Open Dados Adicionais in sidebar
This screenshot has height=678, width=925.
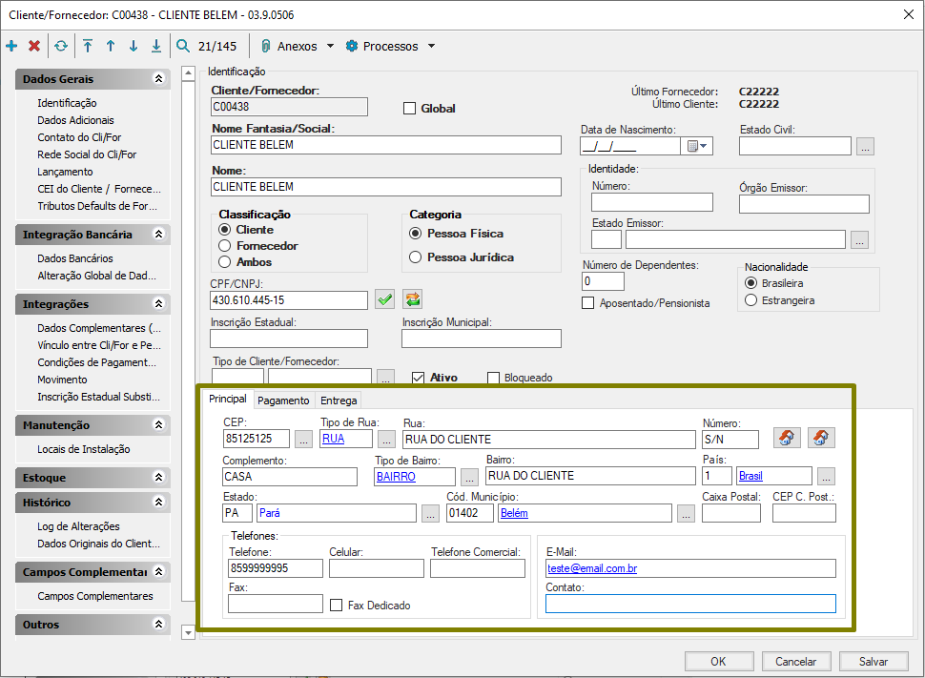tap(75, 120)
